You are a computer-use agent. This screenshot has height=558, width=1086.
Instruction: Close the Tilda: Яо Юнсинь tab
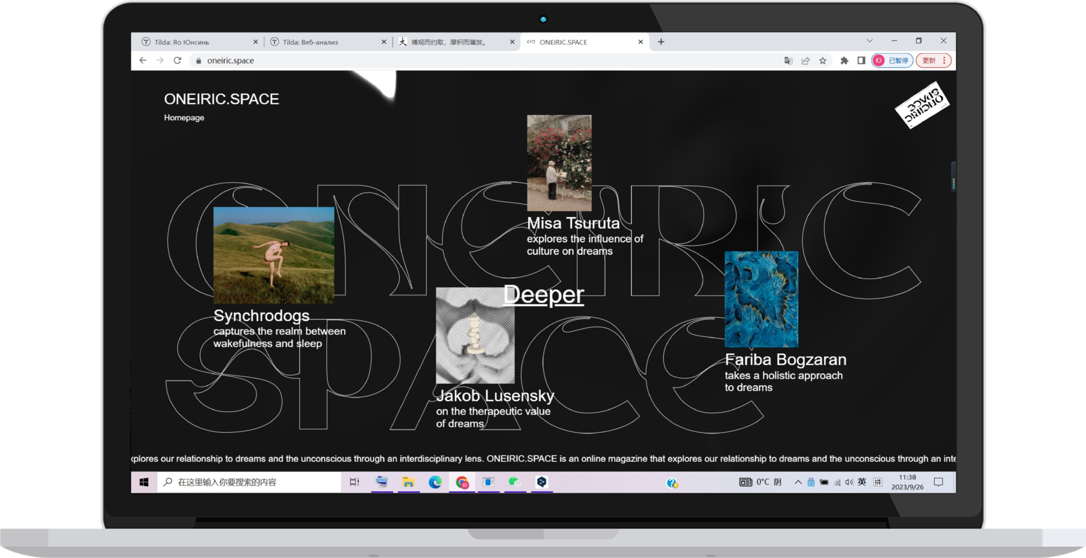[255, 42]
